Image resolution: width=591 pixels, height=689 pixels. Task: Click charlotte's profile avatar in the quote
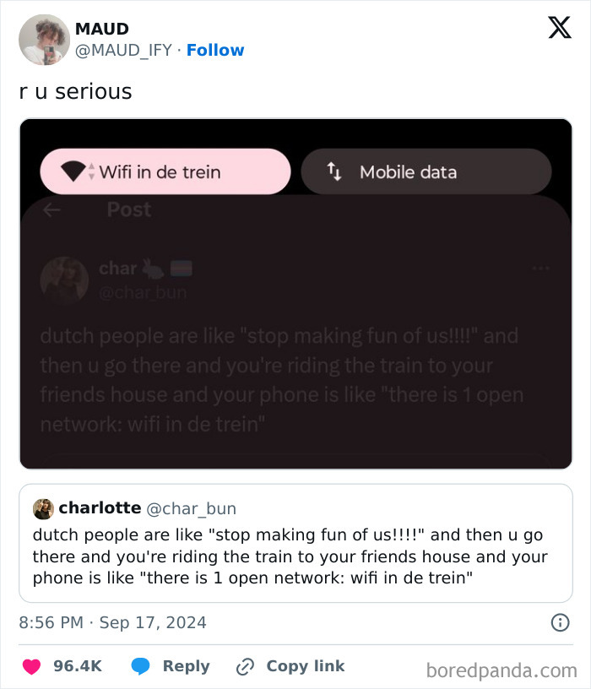[41, 507]
